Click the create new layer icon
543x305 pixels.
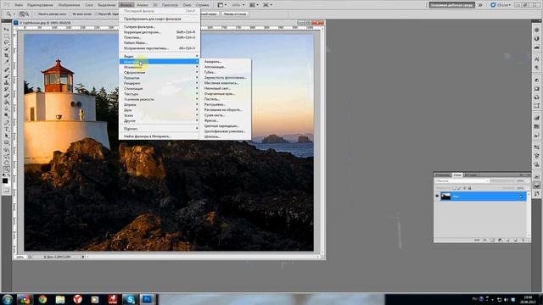[x=515, y=240]
